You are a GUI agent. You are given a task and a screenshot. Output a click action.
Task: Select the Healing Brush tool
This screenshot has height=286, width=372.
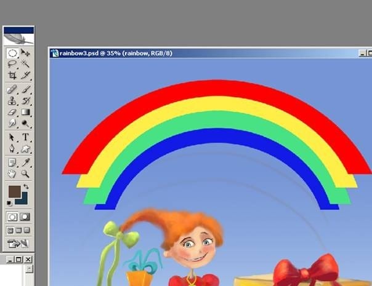click(x=12, y=90)
